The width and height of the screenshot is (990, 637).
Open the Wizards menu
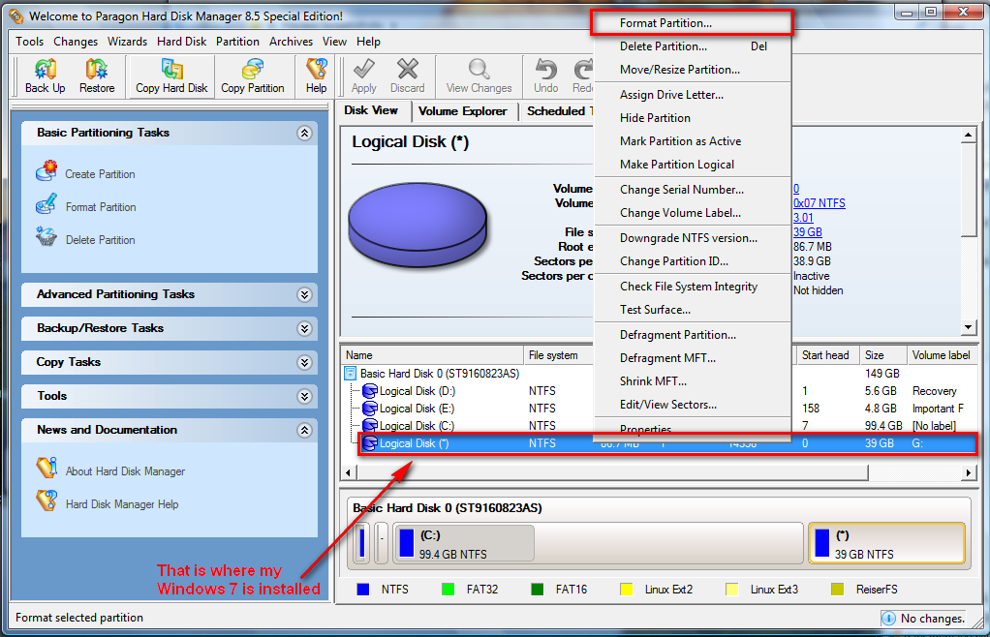128,42
